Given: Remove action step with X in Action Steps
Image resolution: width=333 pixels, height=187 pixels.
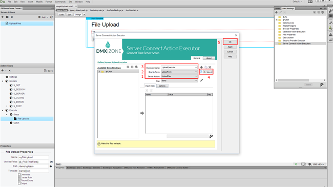Looking at the screenshot, I should point(9,71).
